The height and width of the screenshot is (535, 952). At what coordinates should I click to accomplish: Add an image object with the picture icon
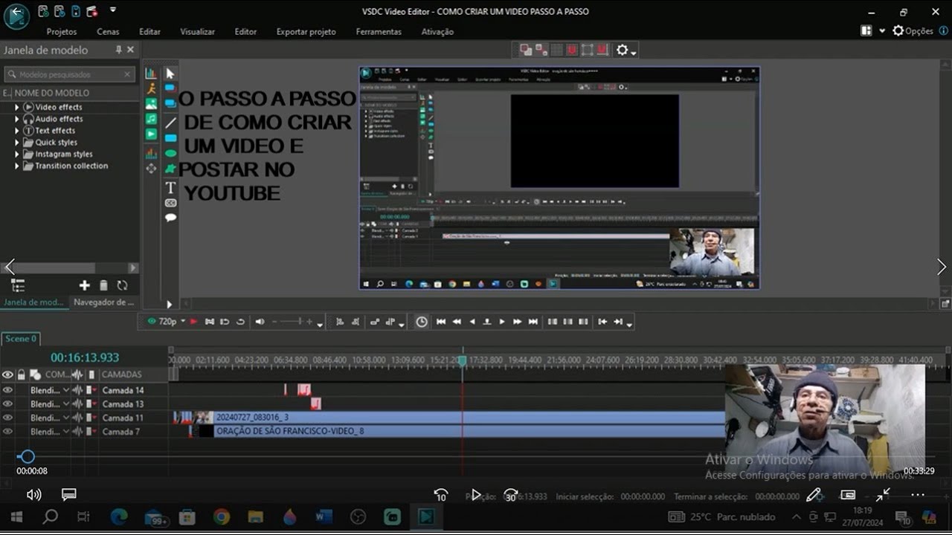151,104
